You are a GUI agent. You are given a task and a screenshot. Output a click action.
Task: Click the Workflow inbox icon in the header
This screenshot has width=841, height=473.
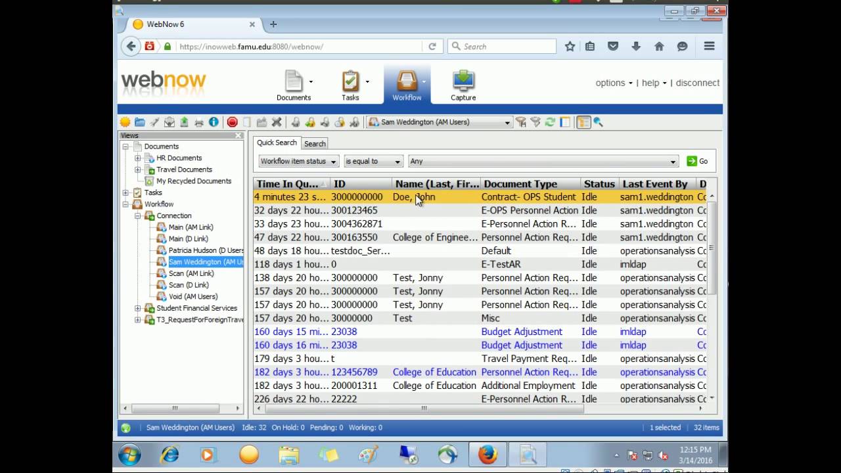pos(407,81)
